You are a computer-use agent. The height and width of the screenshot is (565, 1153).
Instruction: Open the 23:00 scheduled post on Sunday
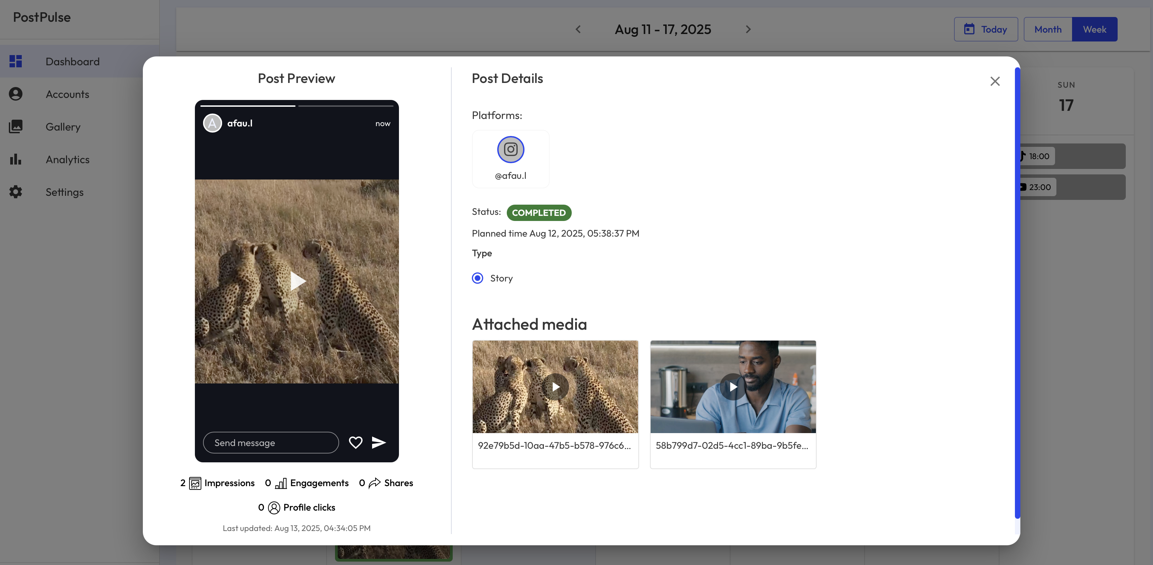[x=1072, y=187]
